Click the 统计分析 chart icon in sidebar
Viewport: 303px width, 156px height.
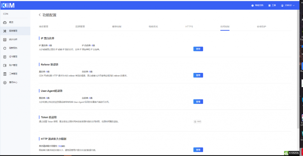pyautogui.click(x=5, y=40)
